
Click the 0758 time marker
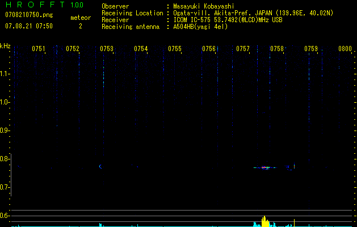277,49
